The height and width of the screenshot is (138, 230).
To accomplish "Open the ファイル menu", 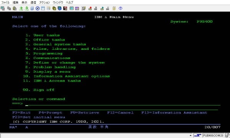I will tap(5, 3).
